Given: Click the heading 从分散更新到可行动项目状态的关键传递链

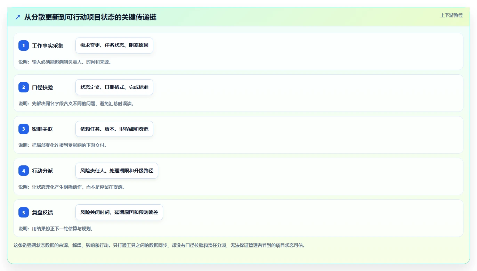Looking at the screenshot, I should coord(90,17).
